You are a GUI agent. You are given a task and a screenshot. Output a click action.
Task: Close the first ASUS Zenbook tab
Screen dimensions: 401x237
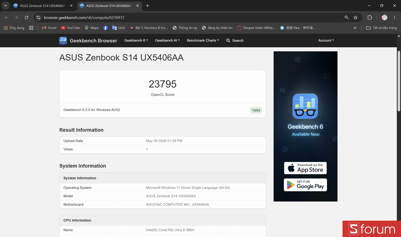[x=71, y=6]
